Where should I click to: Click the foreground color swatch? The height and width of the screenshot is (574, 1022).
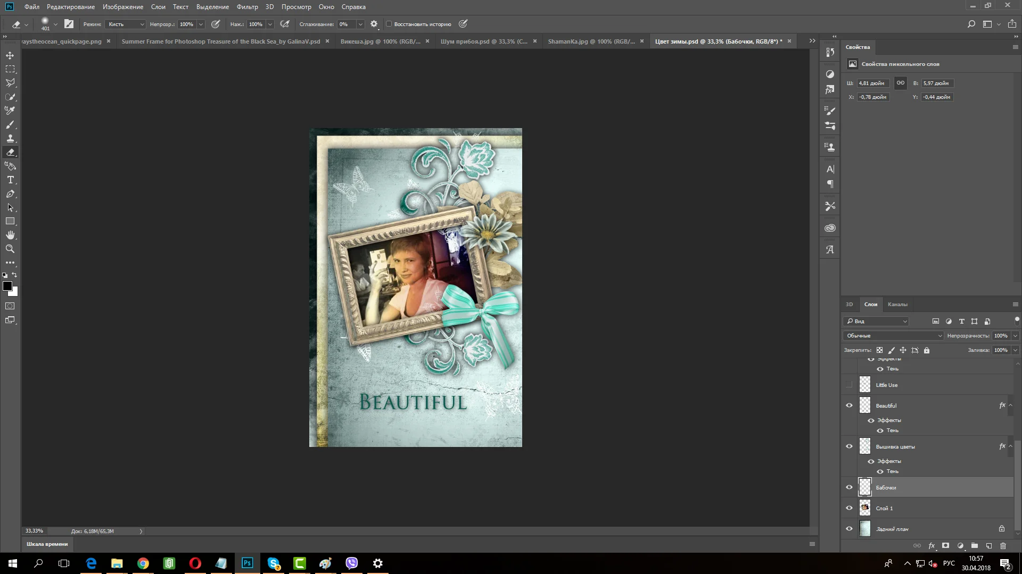(7, 286)
